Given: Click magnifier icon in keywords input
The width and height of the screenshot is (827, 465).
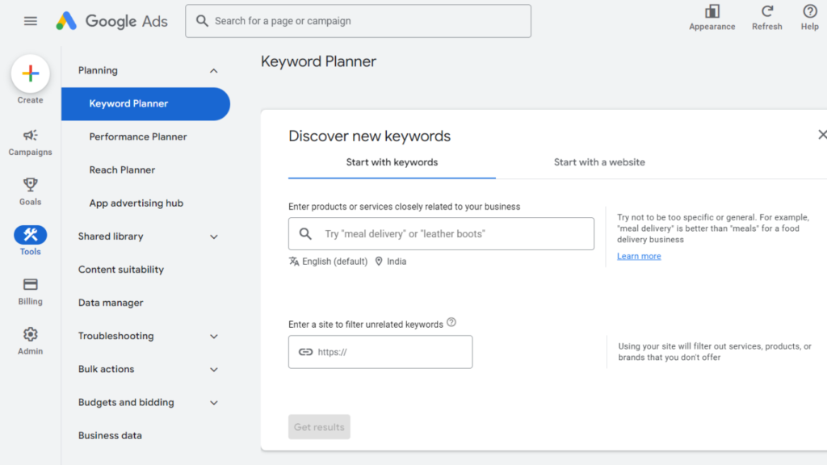Looking at the screenshot, I should pos(305,233).
